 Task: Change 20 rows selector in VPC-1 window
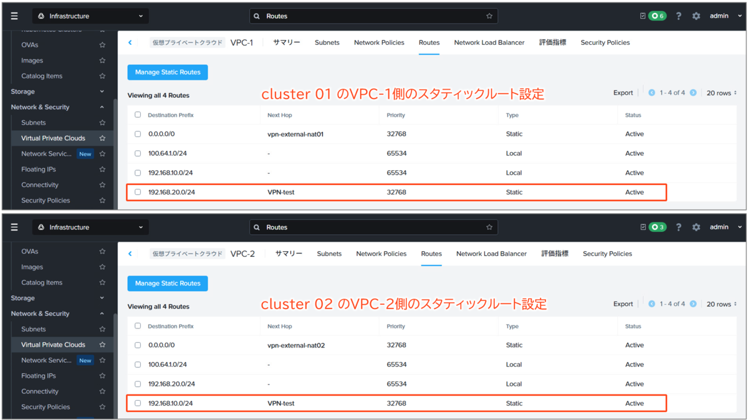[722, 93]
